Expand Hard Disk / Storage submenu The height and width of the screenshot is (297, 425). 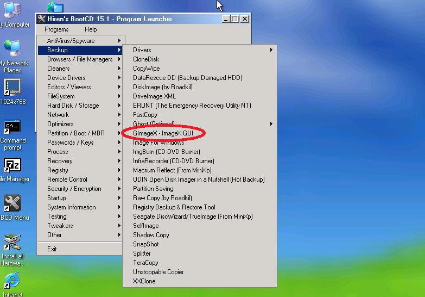tap(80, 106)
